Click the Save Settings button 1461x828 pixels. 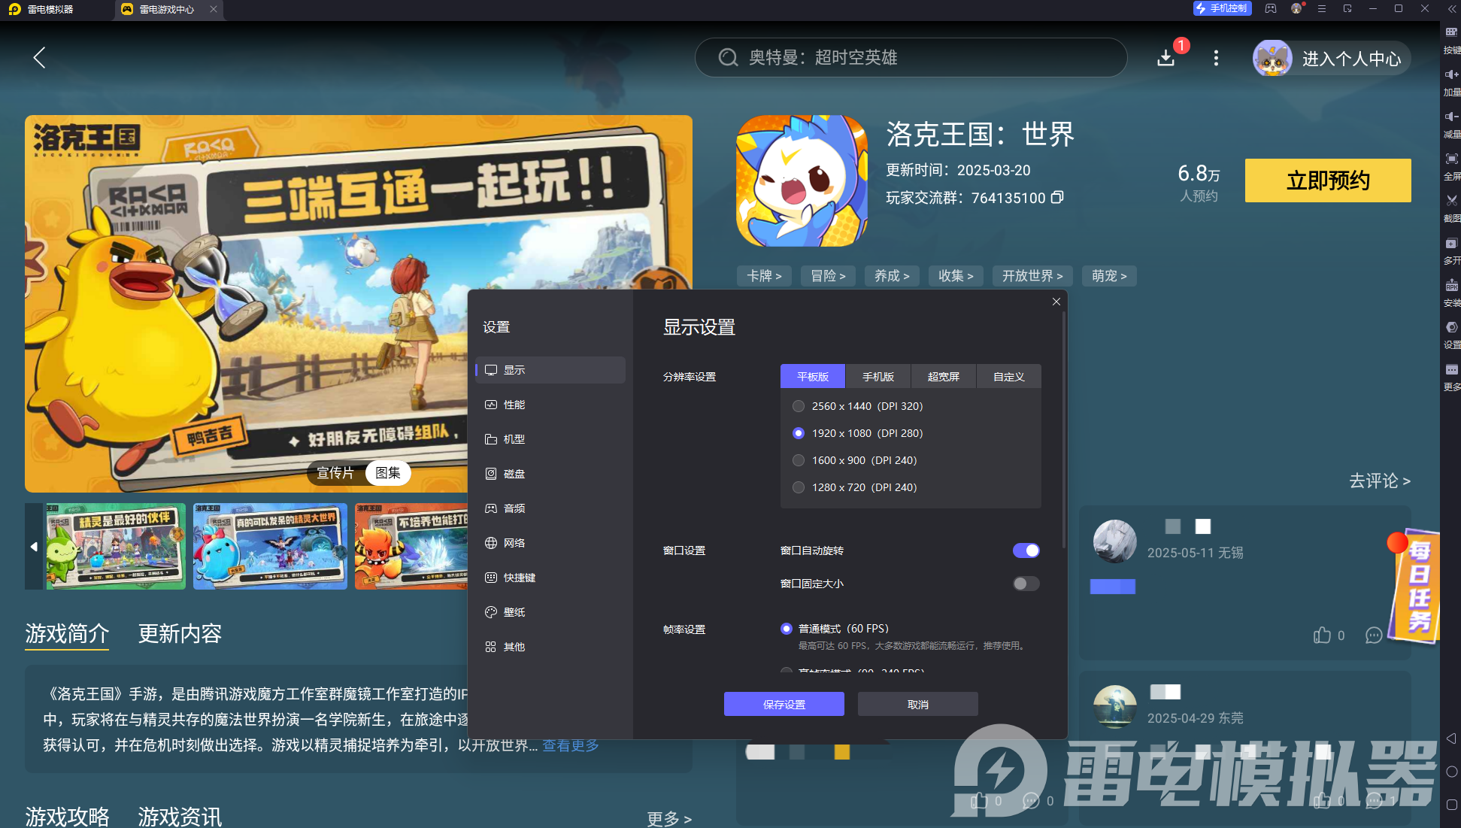pyautogui.click(x=784, y=705)
